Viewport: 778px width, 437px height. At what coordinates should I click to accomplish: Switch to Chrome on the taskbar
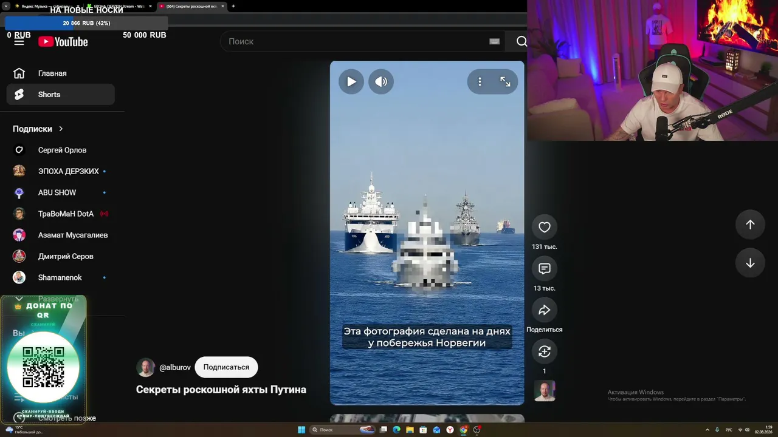point(464,430)
